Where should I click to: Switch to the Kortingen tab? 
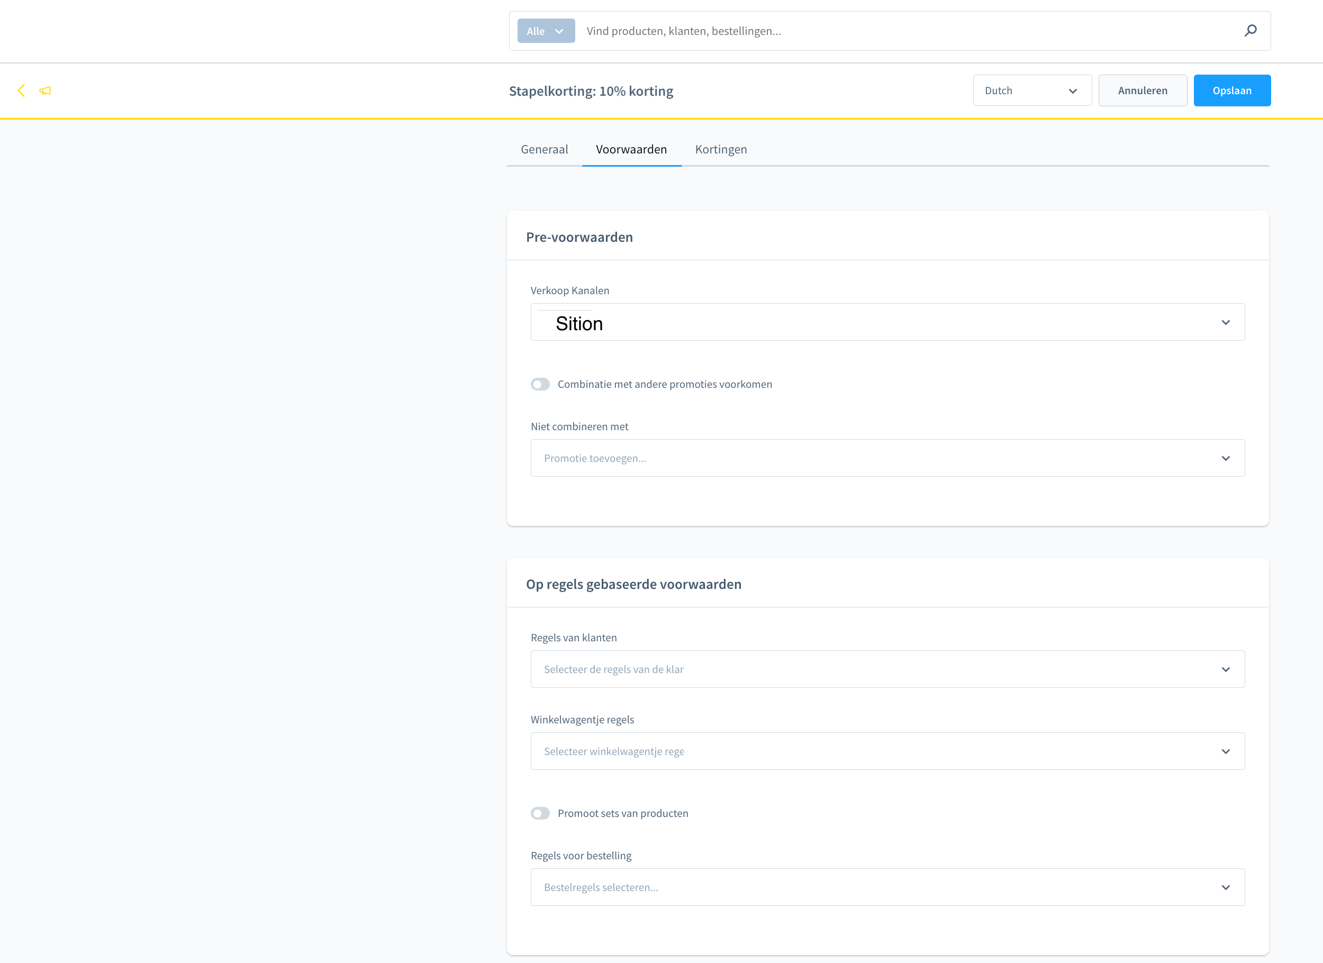[x=720, y=149]
